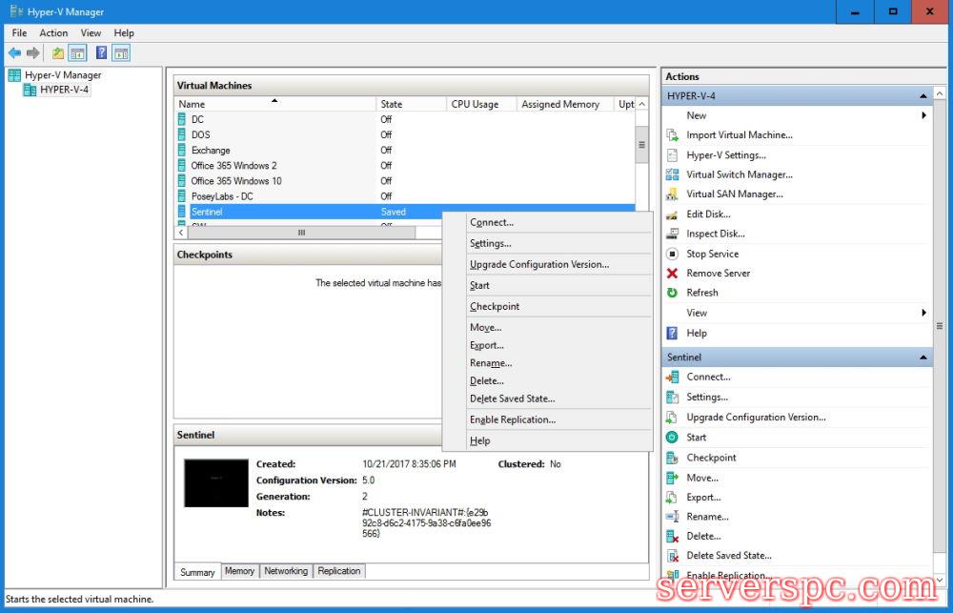Click the Remove Server red X icon
The height and width of the screenshot is (613, 953).
click(x=672, y=274)
